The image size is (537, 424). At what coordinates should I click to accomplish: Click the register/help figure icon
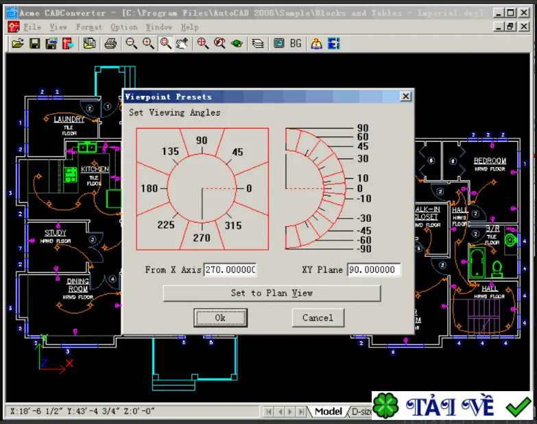click(316, 43)
